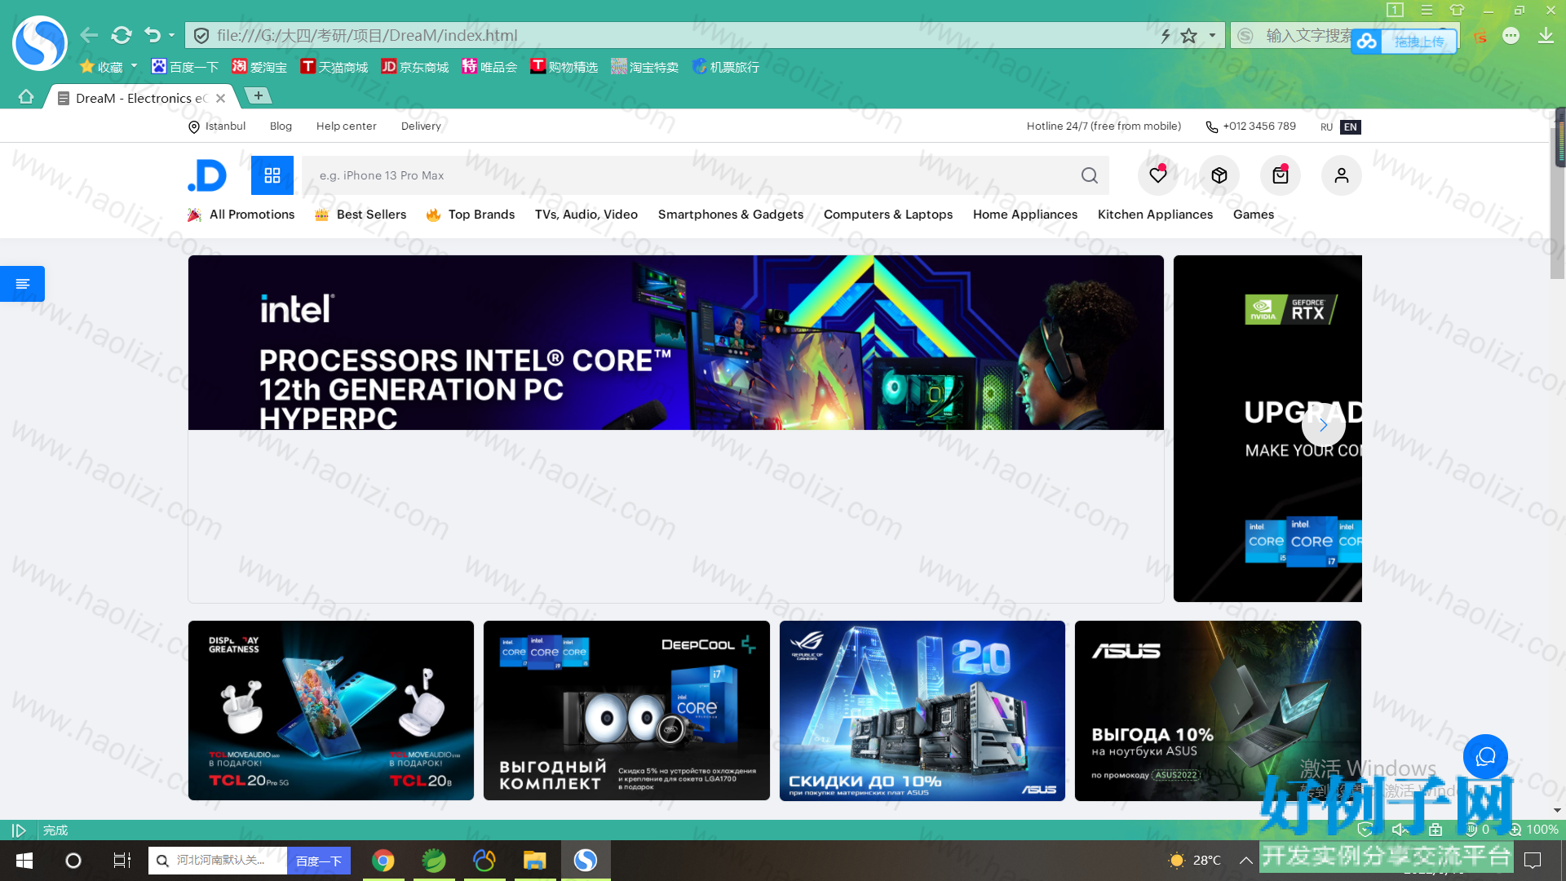The width and height of the screenshot is (1566, 881).
Task: Open the browser downloads icon
Action: 1546,36
